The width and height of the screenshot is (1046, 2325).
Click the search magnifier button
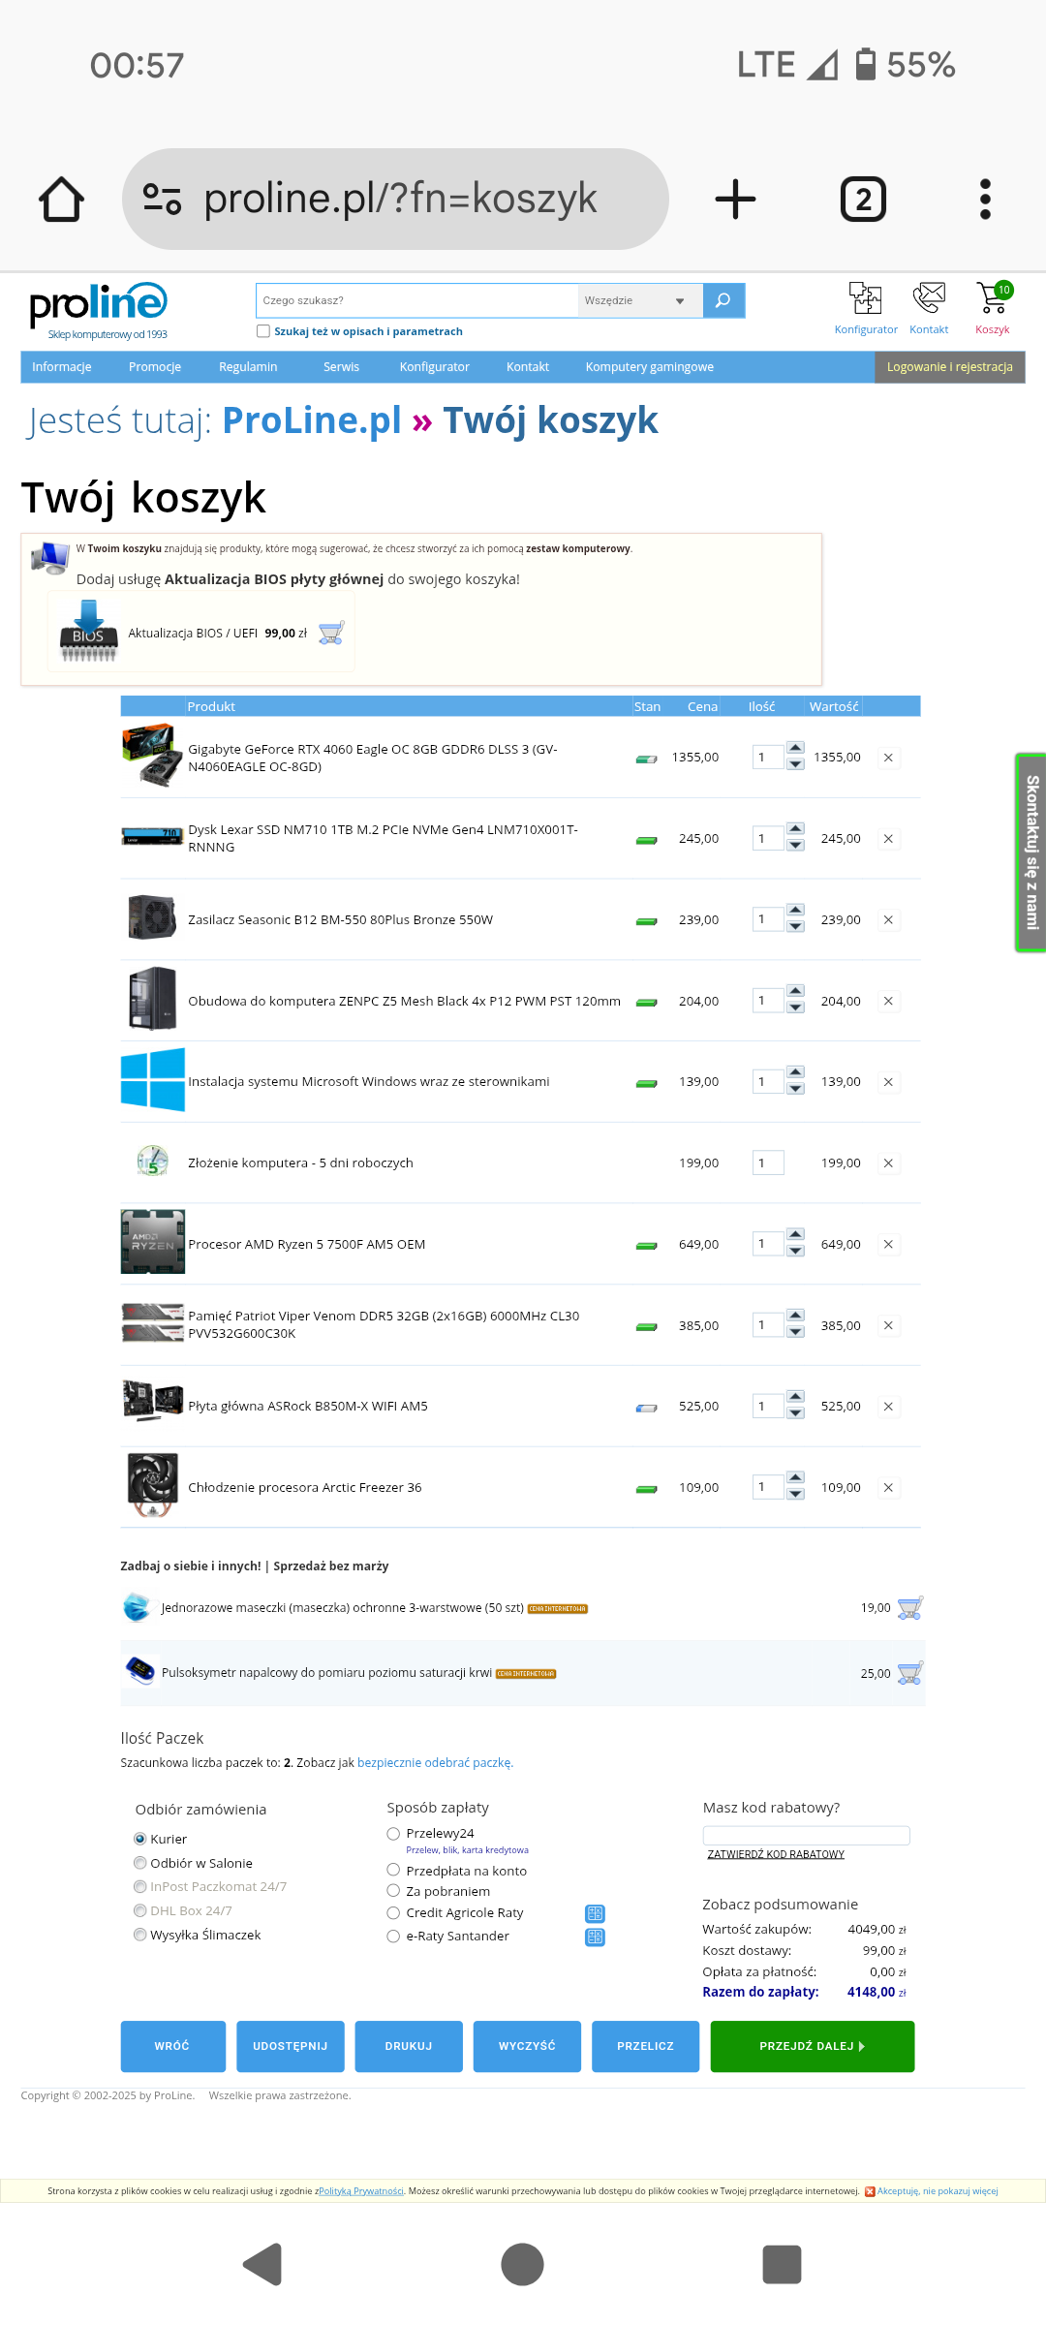point(723,300)
